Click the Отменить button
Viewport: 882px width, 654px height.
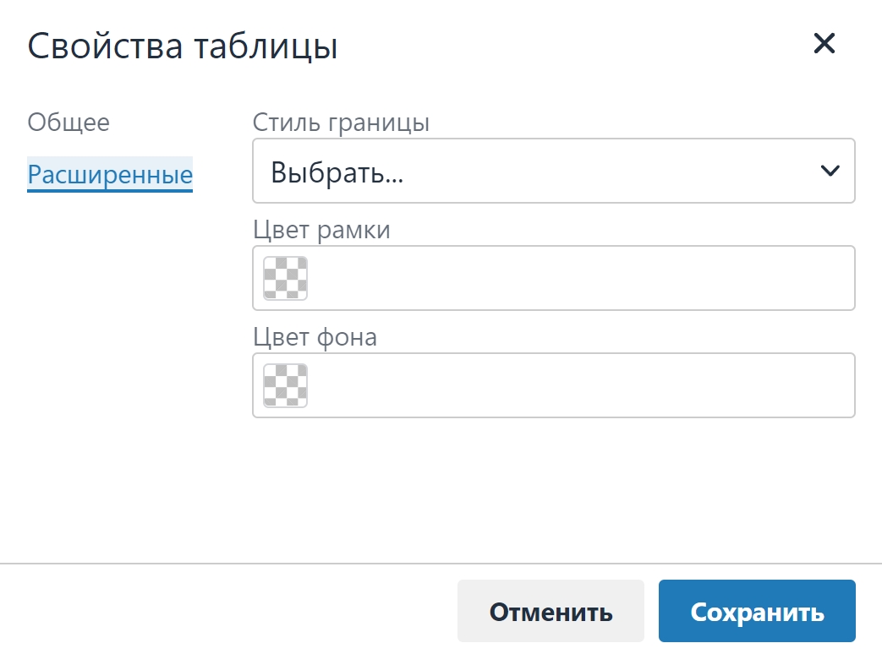[x=551, y=611]
